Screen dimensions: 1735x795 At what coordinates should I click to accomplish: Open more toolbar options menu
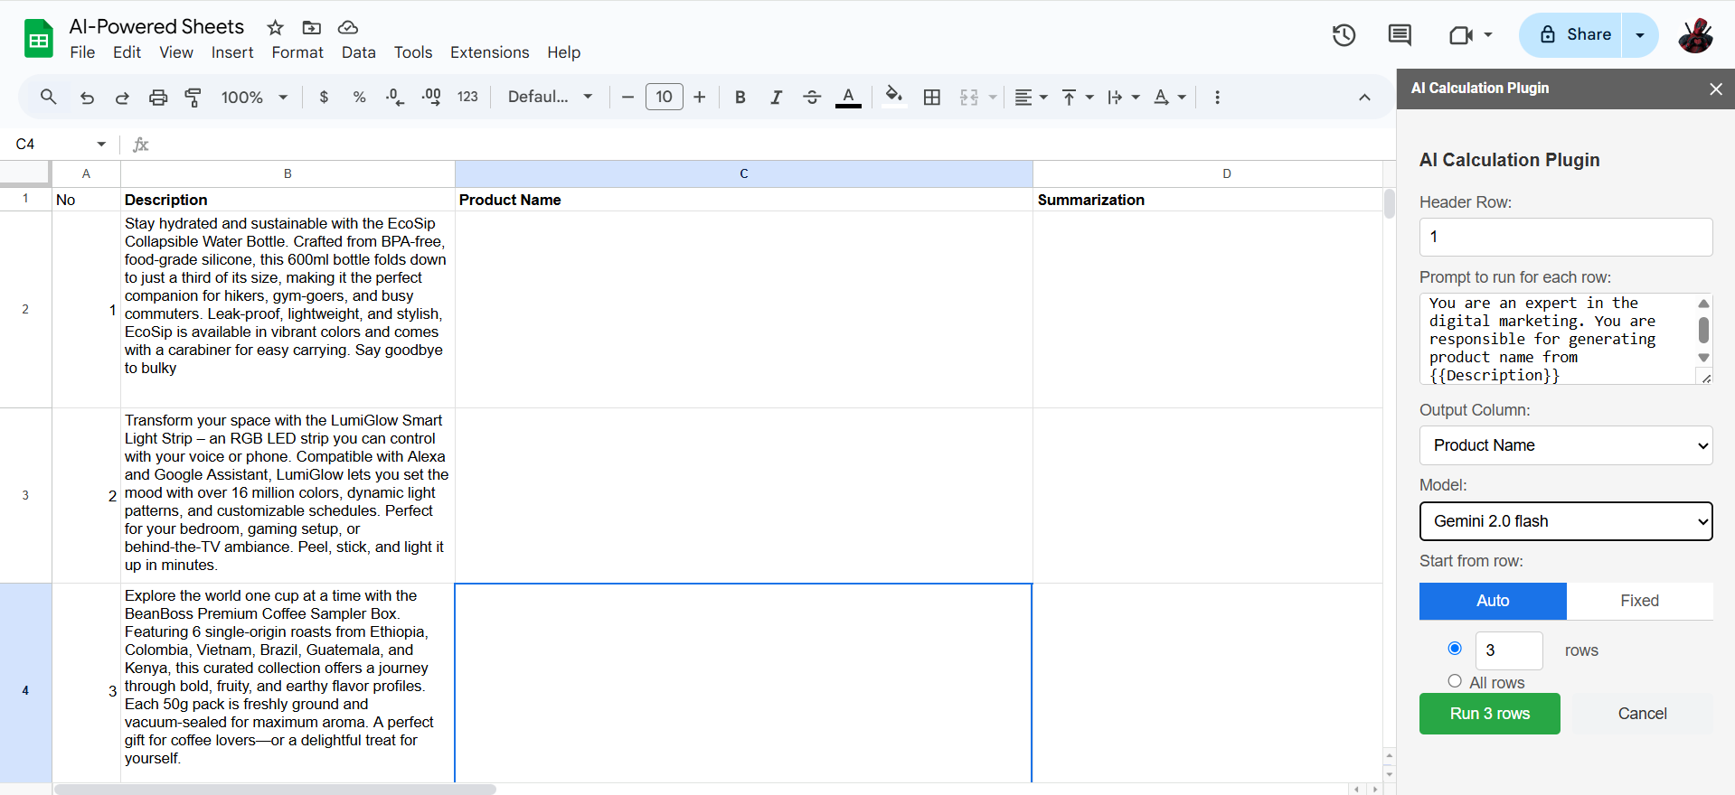(1217, 98)
